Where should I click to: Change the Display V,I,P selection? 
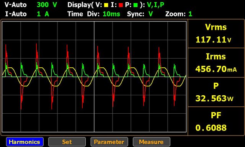click(x=156, y=5)
